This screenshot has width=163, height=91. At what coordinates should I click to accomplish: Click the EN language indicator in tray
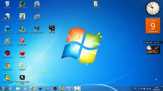point(135,88)
